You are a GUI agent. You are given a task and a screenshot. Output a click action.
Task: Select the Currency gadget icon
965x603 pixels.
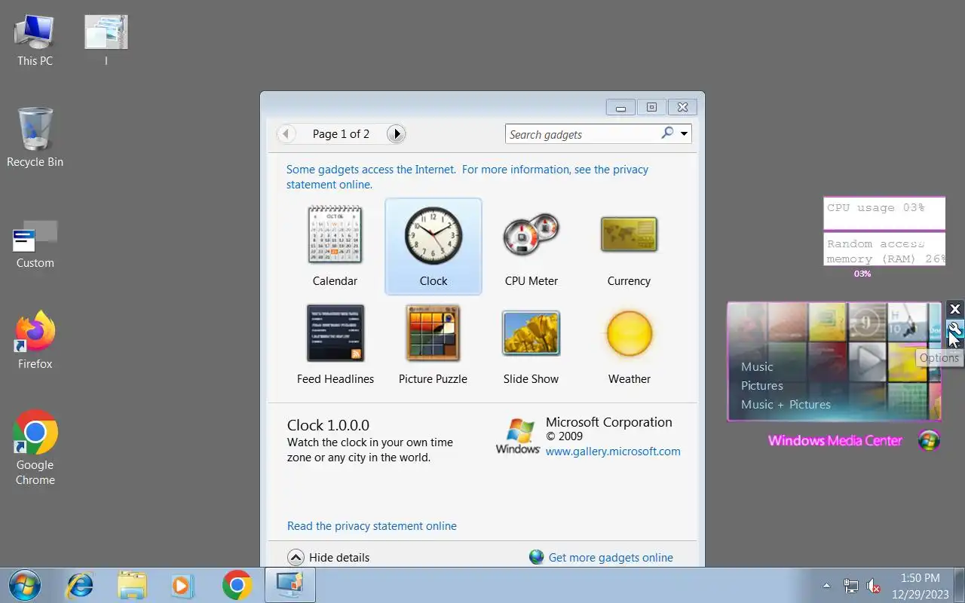point(629,234)
